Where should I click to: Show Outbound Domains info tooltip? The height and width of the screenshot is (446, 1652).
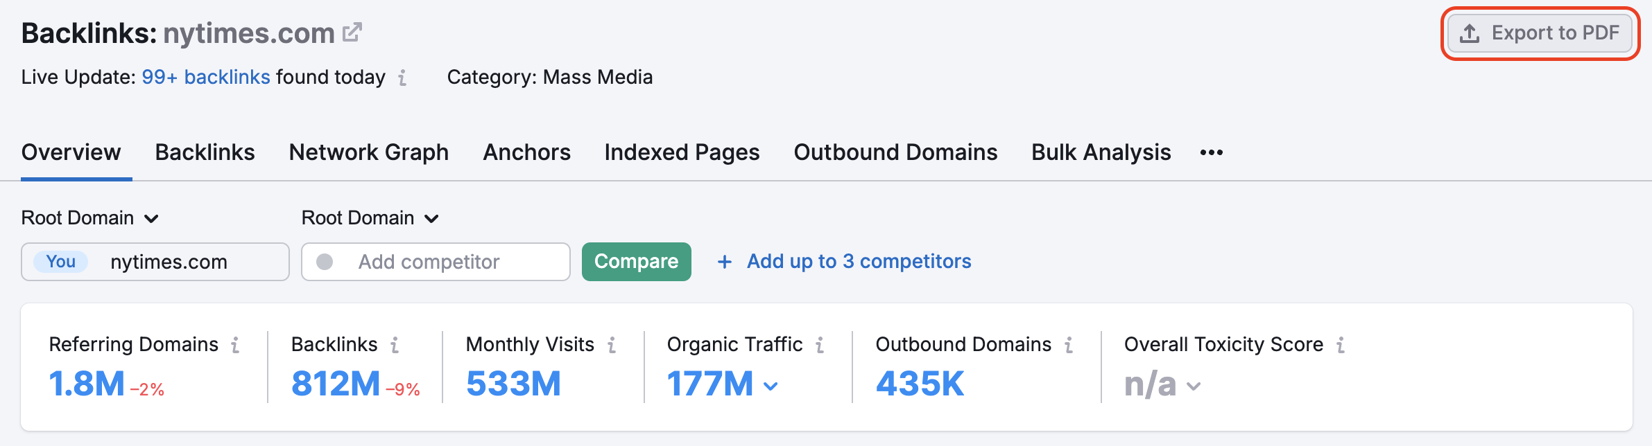(1069, 345)
